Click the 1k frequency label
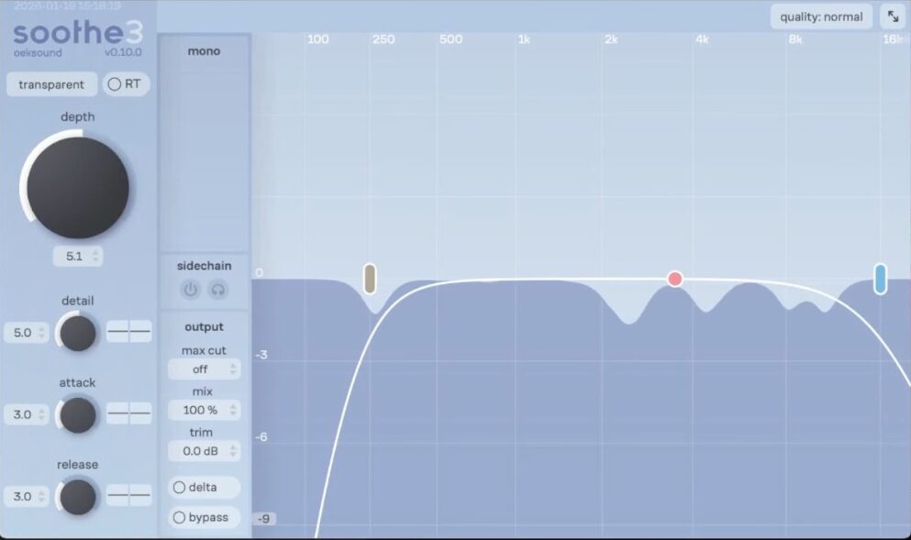This screenshot has width=911, height=540. pyautogui.click(x=524, y=39)
